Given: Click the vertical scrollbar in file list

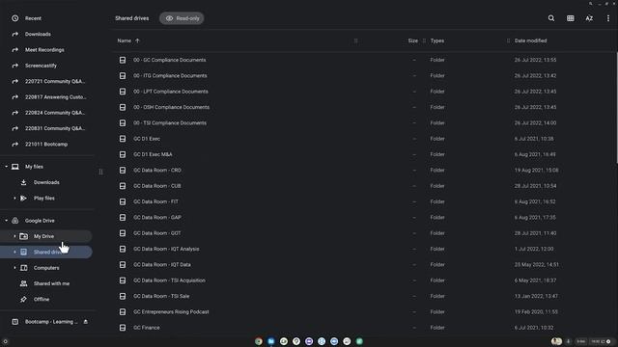Looking at the screenshot, I should tap(616, 107).
